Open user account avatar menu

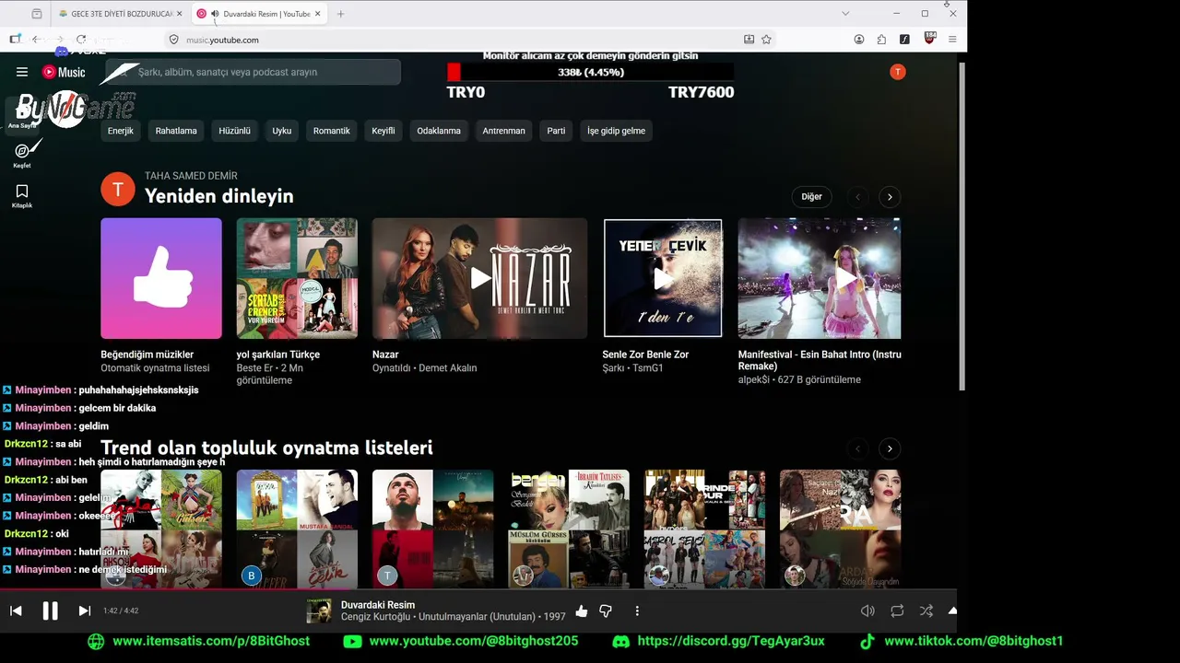[x=898, y=72]
